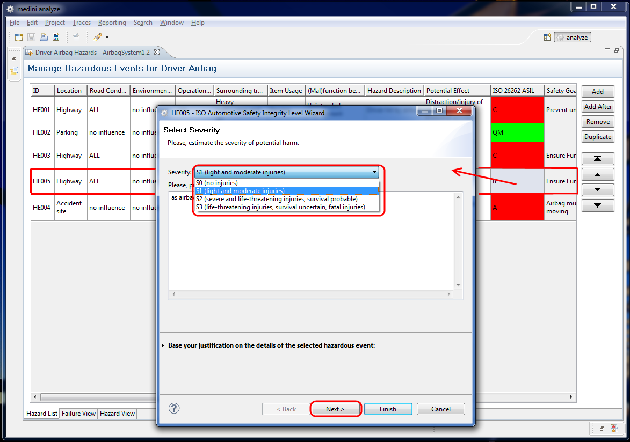Click the restore icon in the left sidebar

tap(13, 59)
